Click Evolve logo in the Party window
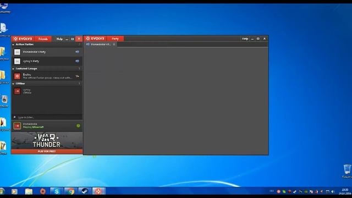This screenshot has height=198, width=352. [x=95, y=38]
